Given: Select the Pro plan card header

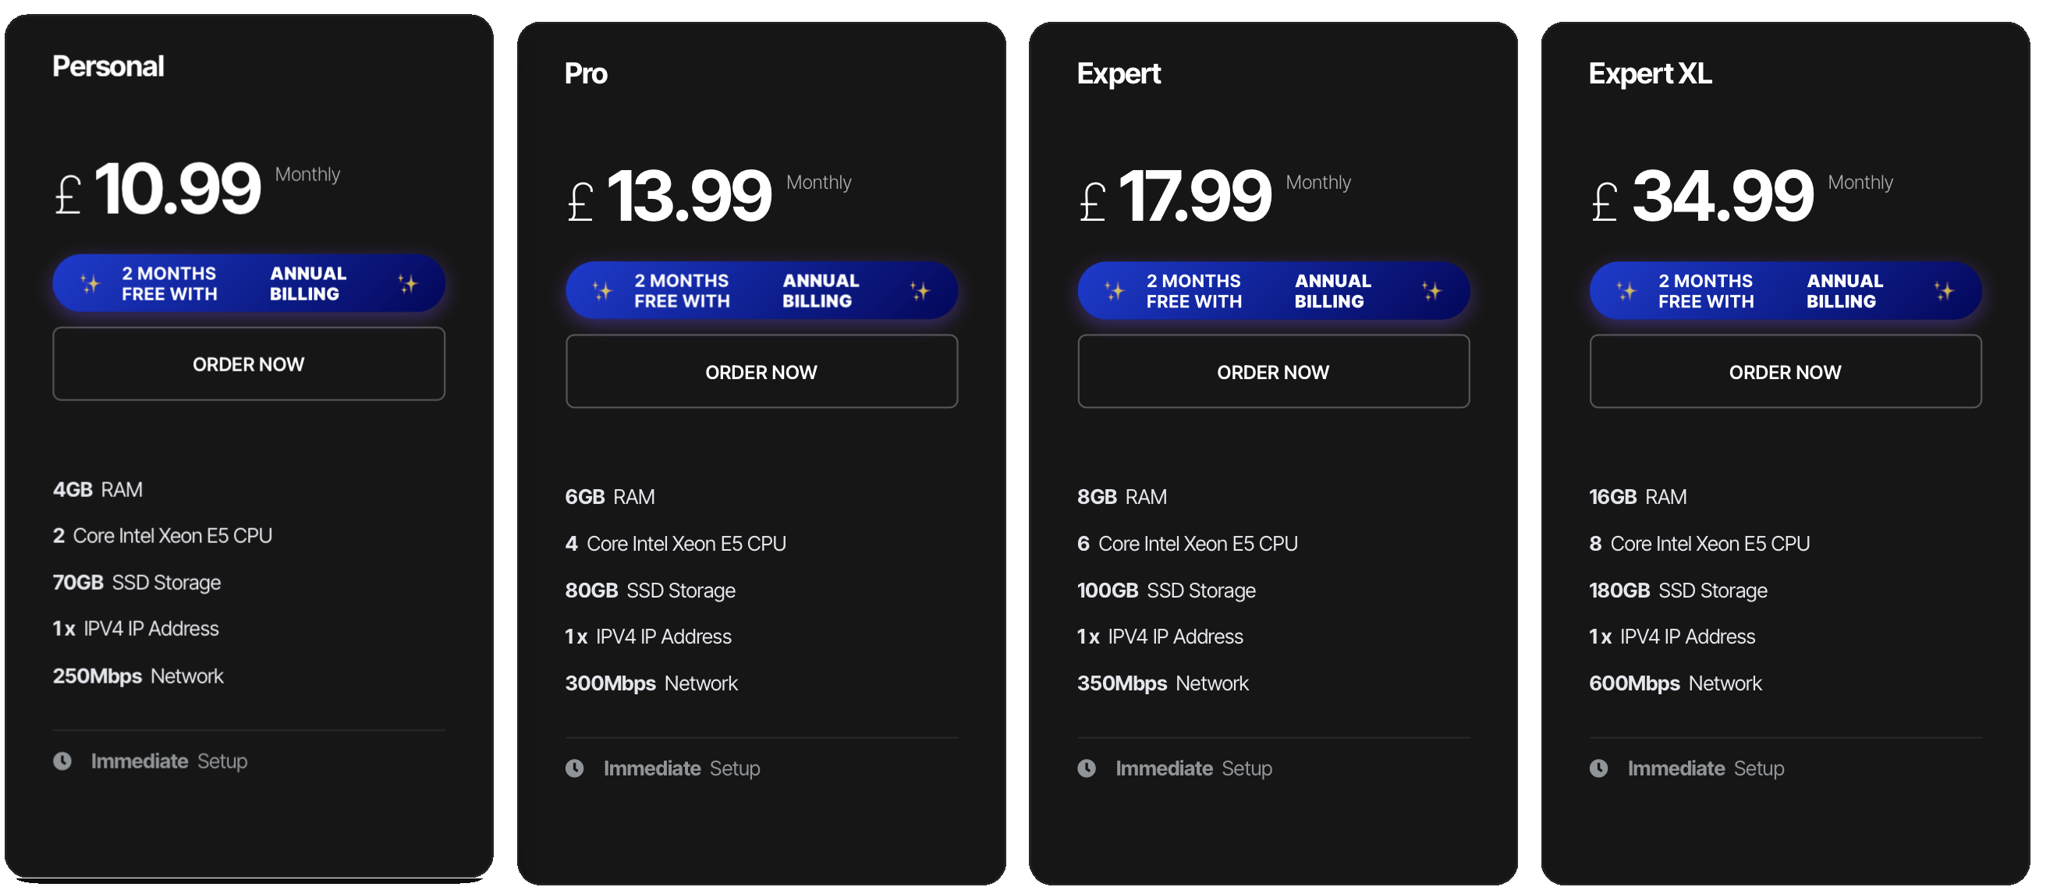Looking at the screenshot, I should 585,73.
